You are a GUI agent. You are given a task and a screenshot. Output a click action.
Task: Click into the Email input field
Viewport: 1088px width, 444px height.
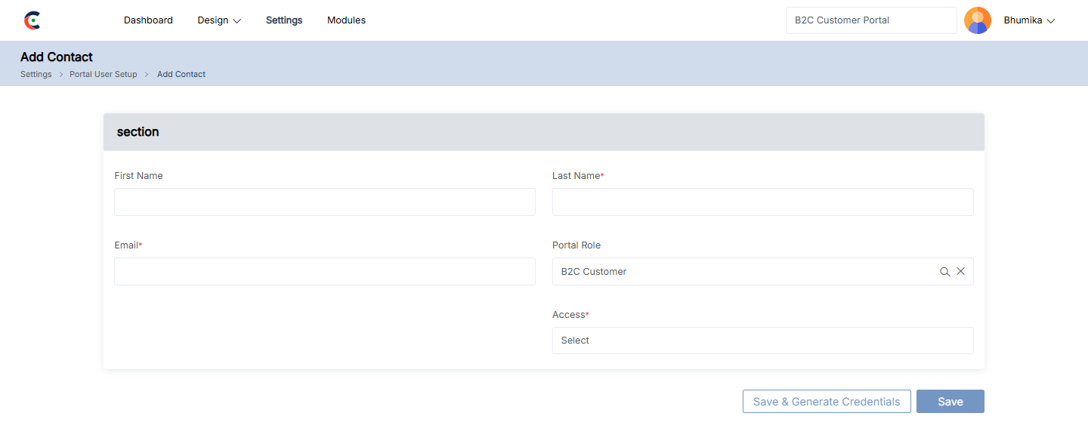pos(325,272)
